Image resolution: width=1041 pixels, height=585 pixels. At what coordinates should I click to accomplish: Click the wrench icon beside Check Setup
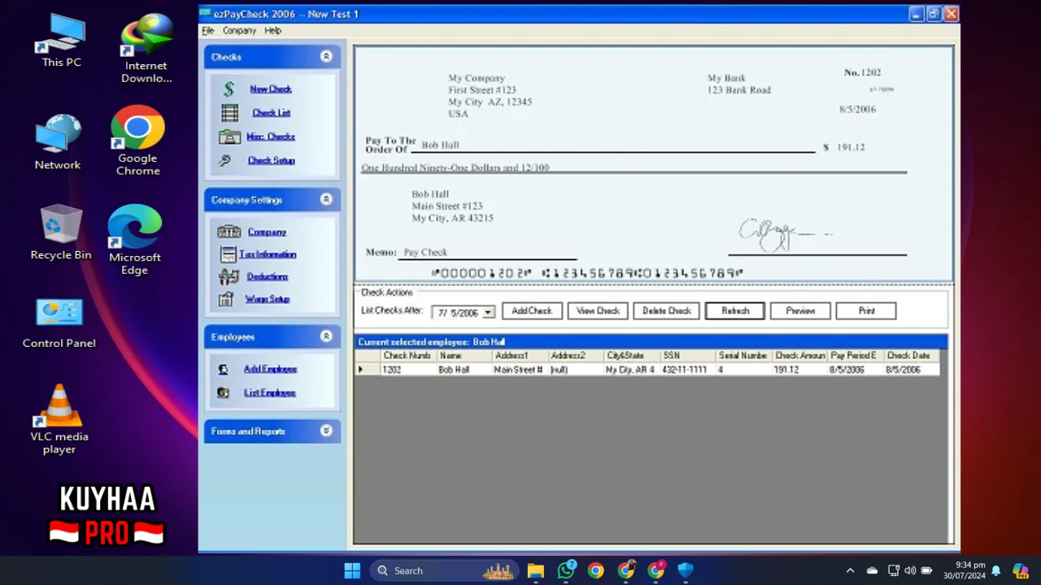point(225,160)
